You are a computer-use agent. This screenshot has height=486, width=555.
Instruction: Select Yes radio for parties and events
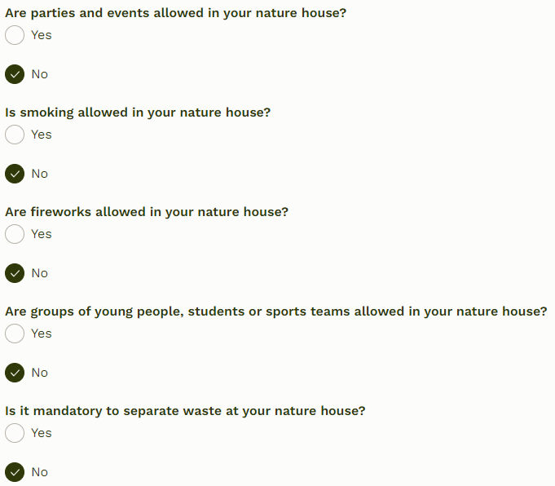point(15,35)
